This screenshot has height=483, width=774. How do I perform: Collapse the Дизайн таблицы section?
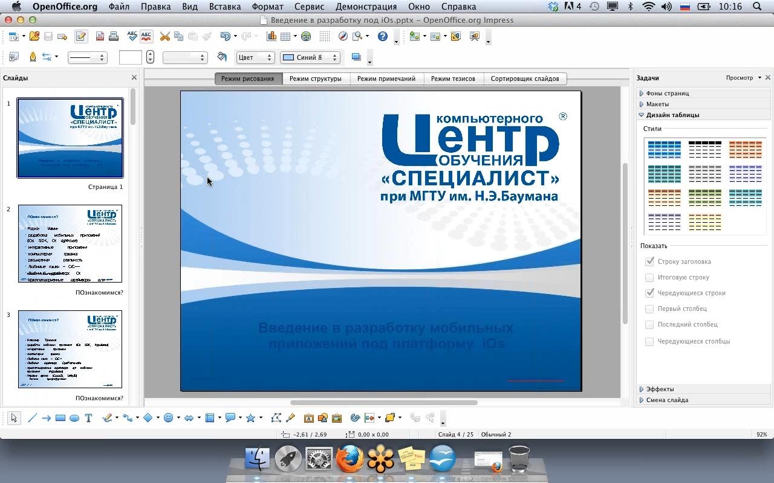click(704, 115)
